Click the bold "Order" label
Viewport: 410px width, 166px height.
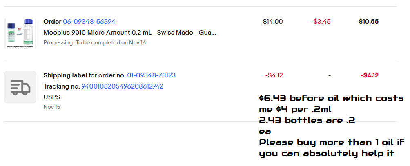coord(52,22)
